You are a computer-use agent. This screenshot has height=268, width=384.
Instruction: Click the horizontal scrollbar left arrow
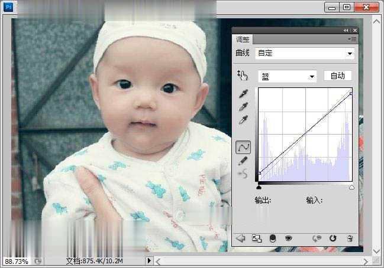(x=158, y=262)
